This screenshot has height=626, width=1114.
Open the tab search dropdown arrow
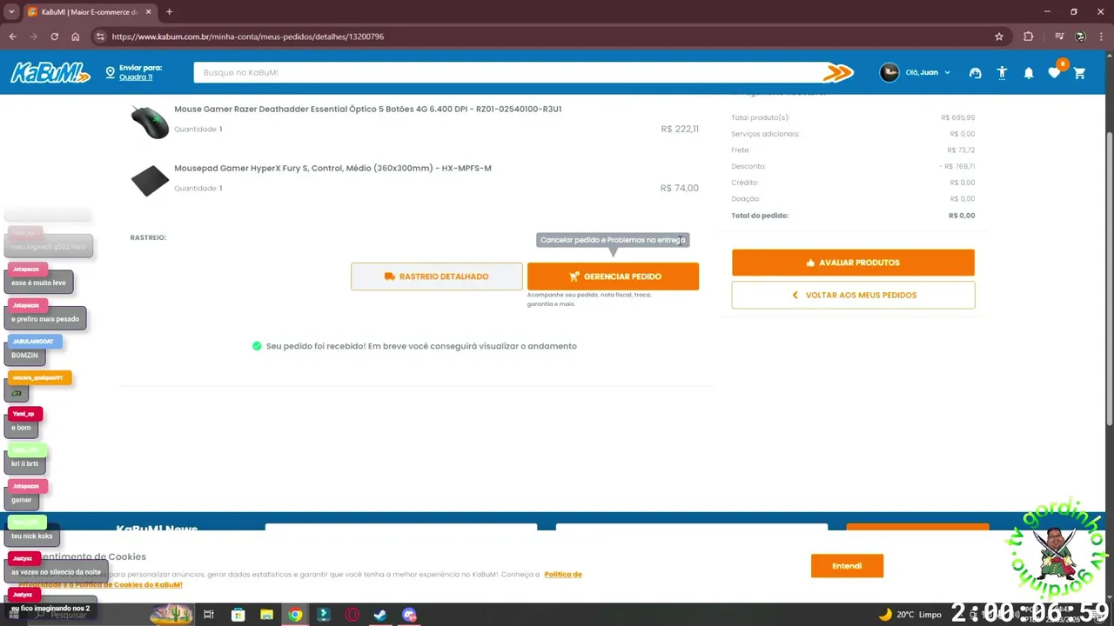point(11,12)
